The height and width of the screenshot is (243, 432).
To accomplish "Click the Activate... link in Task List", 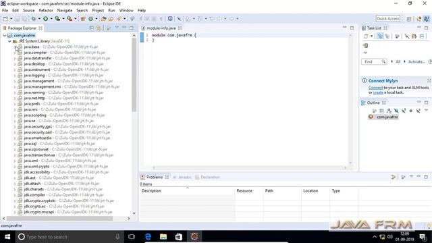I will (416, 61).
